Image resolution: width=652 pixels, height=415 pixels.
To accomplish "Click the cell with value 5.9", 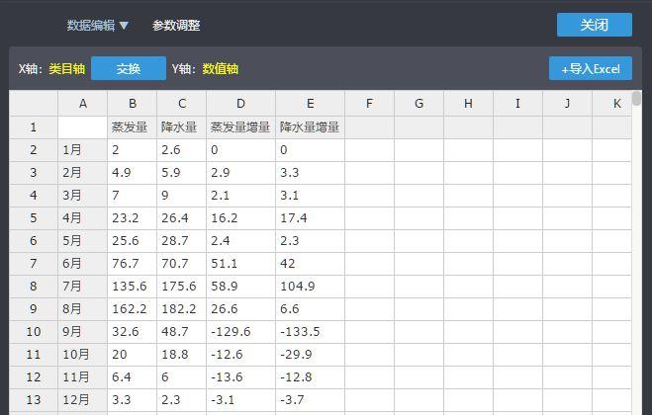I will click(x=182, y=172).
